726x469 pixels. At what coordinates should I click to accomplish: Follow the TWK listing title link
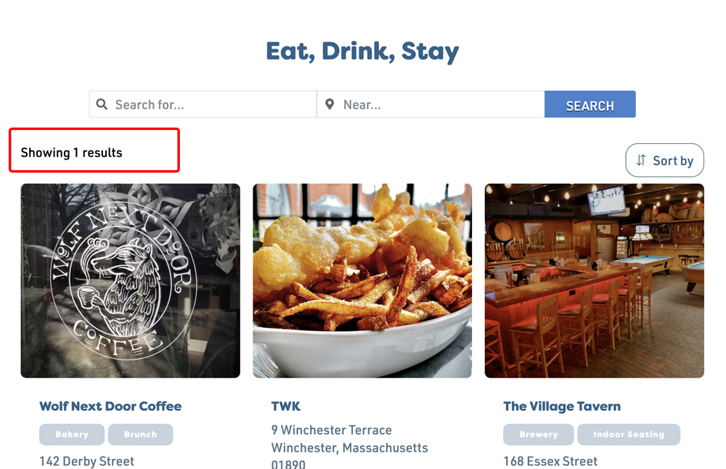click(286, 407)
